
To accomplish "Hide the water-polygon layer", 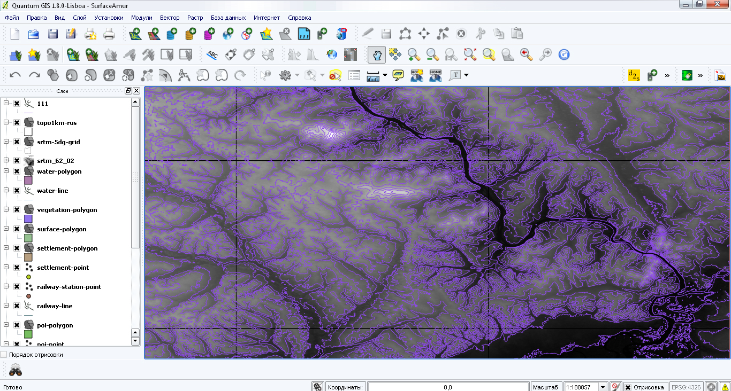I will point(17,171).
